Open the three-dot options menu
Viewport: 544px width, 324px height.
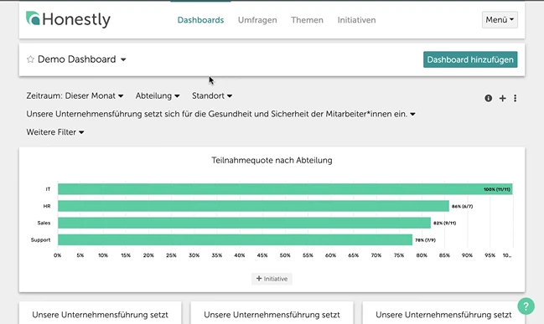(515, 99)
